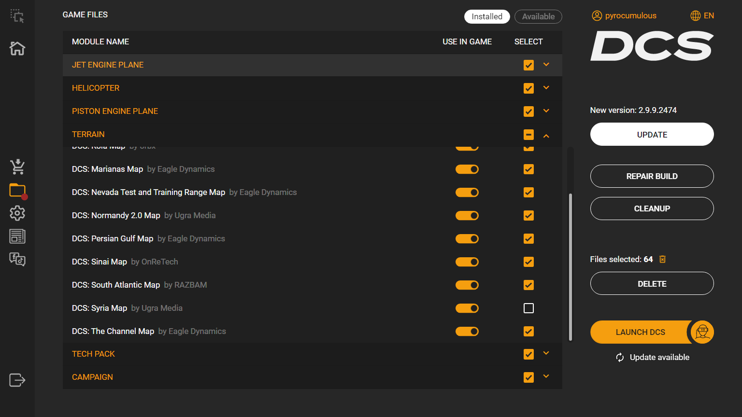Expand the Jet Engine Plane section chevron
Viewport: 742px width, 417px height.
coord(546,64)
